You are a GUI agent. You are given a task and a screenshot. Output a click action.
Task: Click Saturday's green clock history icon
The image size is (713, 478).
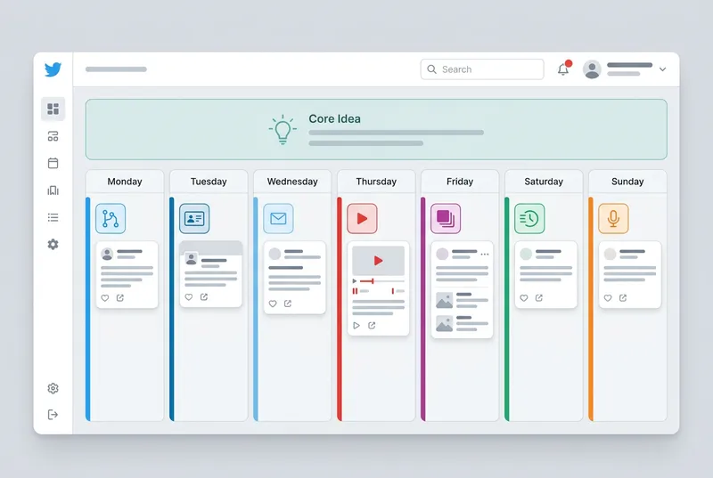[529, 218]
